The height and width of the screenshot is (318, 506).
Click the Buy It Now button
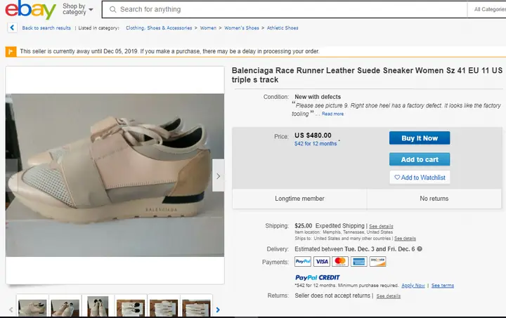pos(420,138)
